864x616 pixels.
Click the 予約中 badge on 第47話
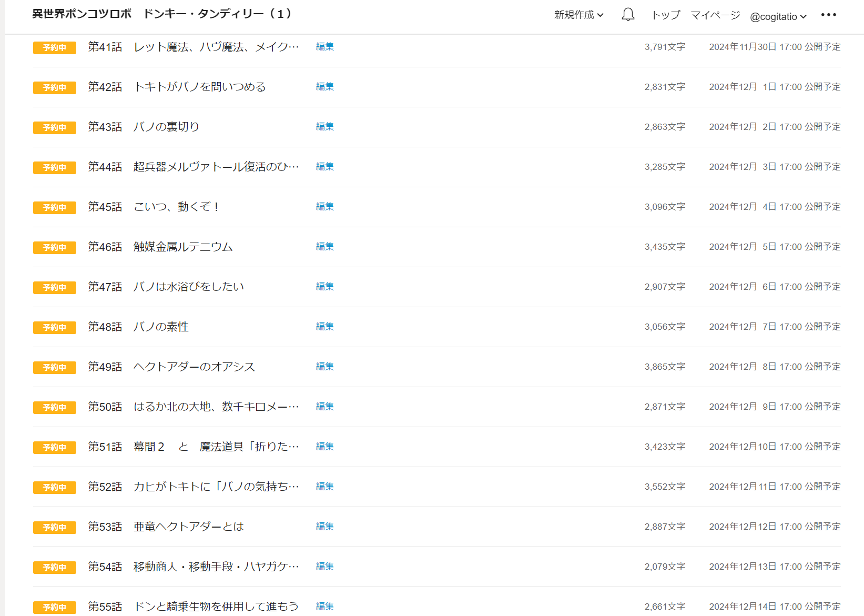tap(55, 287)
